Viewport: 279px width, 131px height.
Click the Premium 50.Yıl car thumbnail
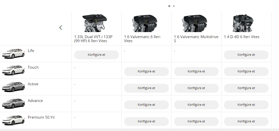coord(14,120)
